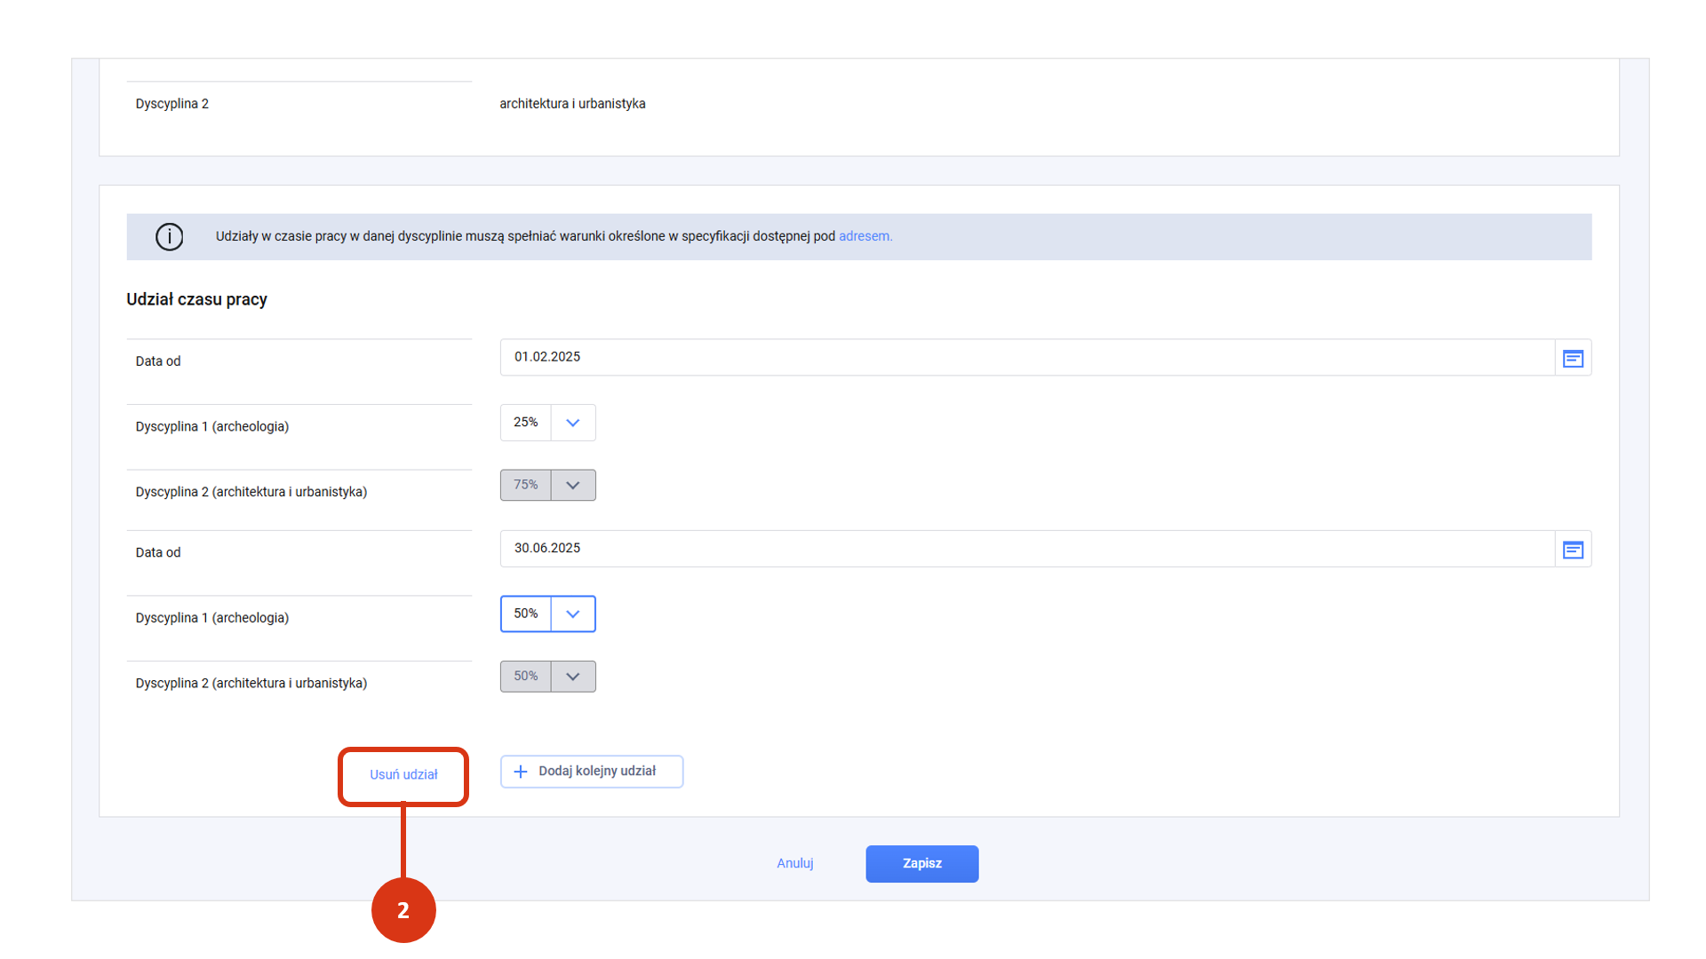Viewport: 1706px width, 959px height.
Task: Save the form with Zapisz
Action: click(922, 864)
